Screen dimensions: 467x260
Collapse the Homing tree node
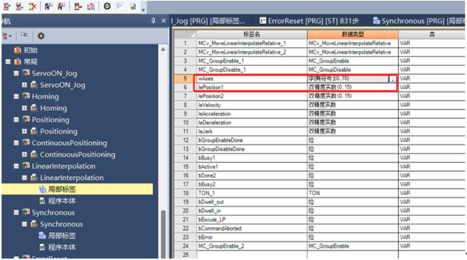point(16,96)
